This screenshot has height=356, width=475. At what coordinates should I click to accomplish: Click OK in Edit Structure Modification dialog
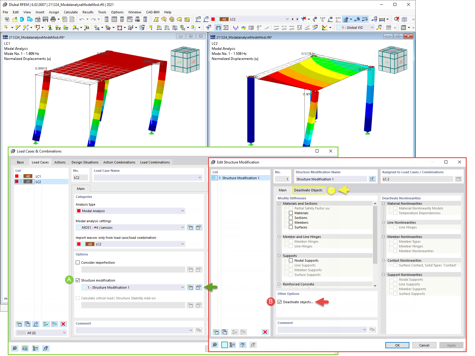click(x=397, y=345)
